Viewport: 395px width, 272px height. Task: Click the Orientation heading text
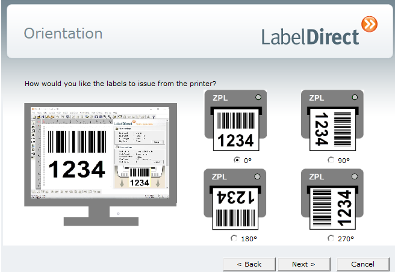click(x=63, y=34)
